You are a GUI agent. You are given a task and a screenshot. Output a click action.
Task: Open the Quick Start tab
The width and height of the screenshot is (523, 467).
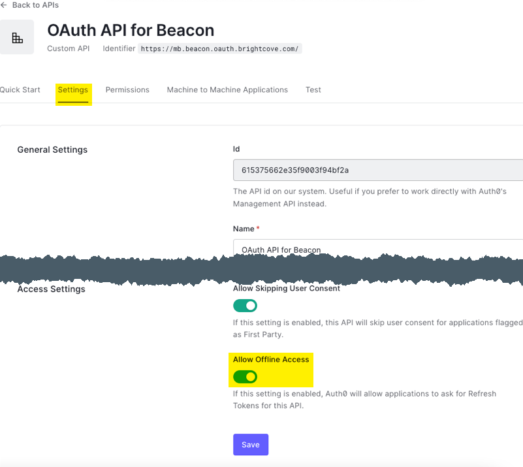(20, 90)
